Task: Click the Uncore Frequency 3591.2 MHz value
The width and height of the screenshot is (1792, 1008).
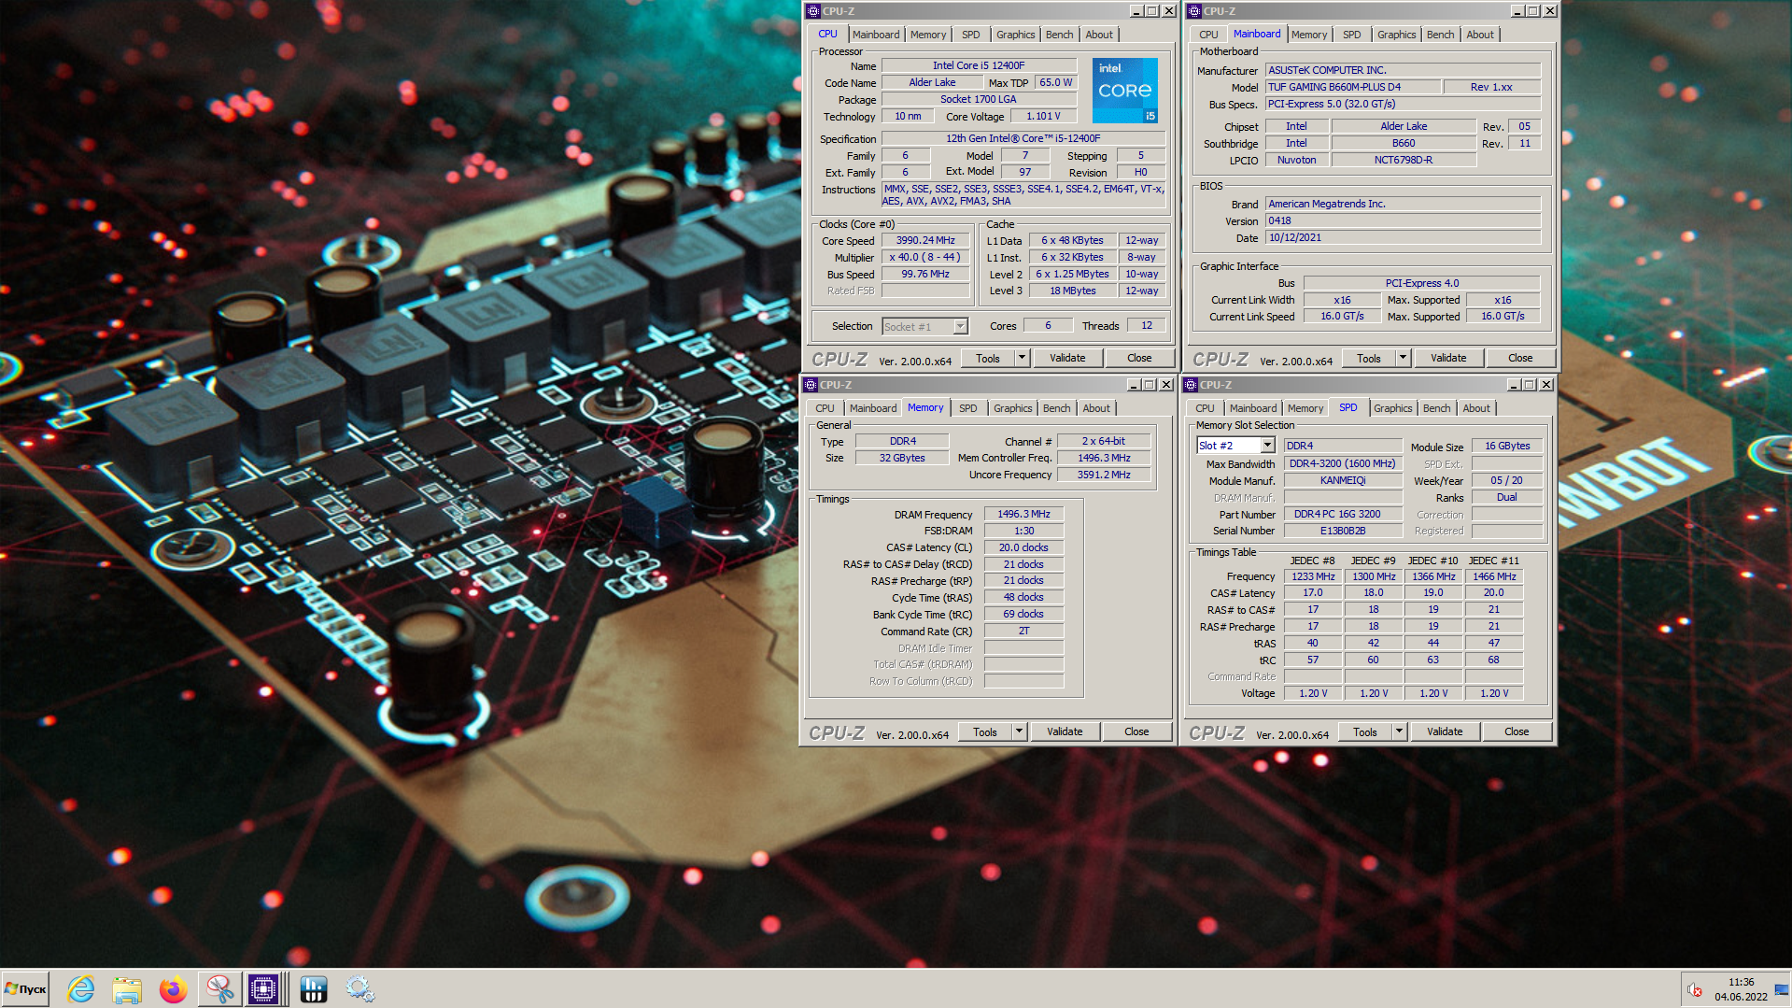Action: pos(1104,475)
